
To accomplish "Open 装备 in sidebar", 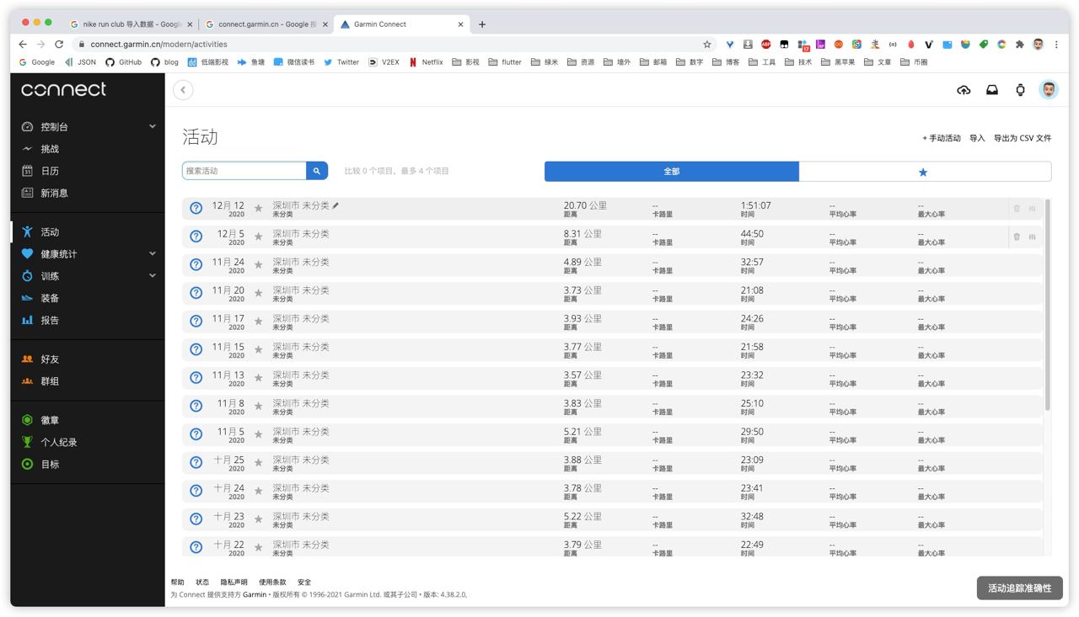I will click(50, 298).
